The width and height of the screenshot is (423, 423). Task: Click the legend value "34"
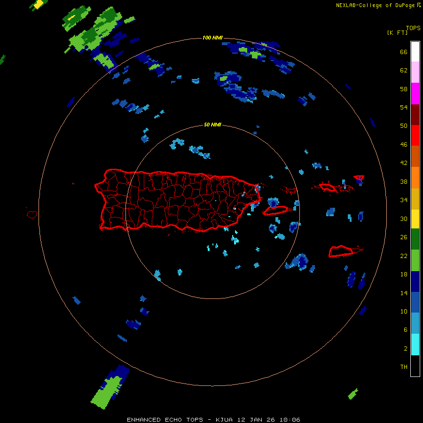pyautogui.click(x=404, y=200)
